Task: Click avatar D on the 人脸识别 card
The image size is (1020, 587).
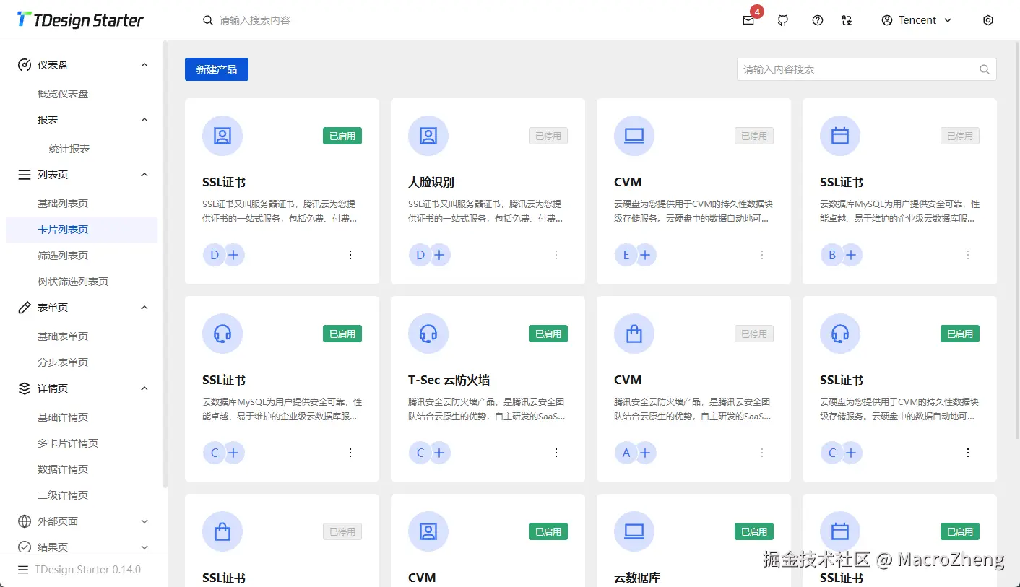Action: pos(420,255)
